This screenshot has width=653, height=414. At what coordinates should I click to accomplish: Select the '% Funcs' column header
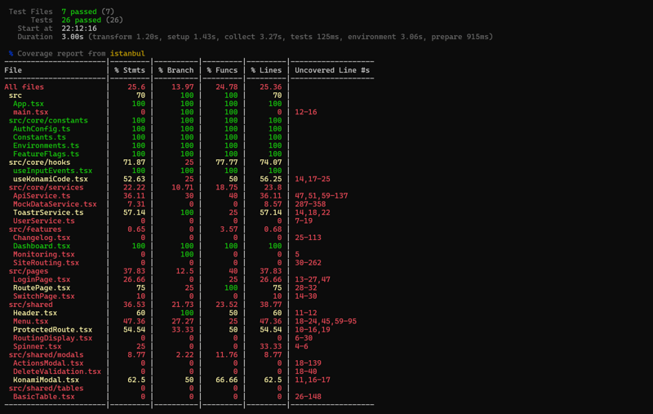click(x=222, y=70)
